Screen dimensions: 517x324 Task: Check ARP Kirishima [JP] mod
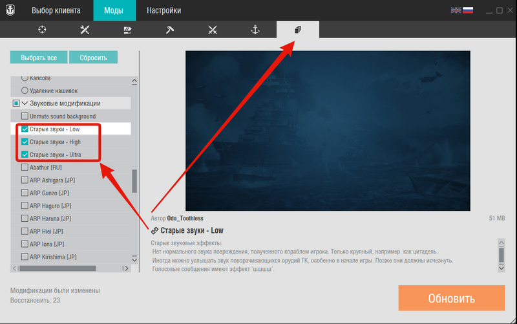tap(25, 257)
